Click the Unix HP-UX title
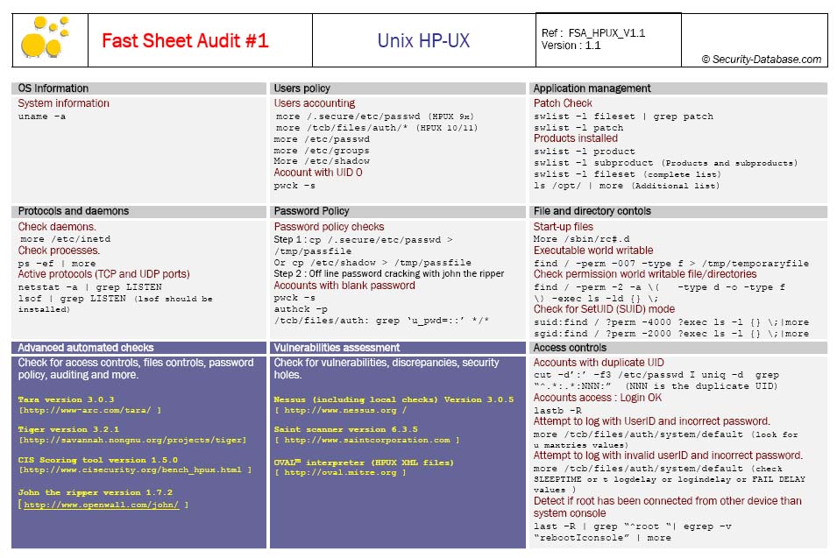 [423, 40]
